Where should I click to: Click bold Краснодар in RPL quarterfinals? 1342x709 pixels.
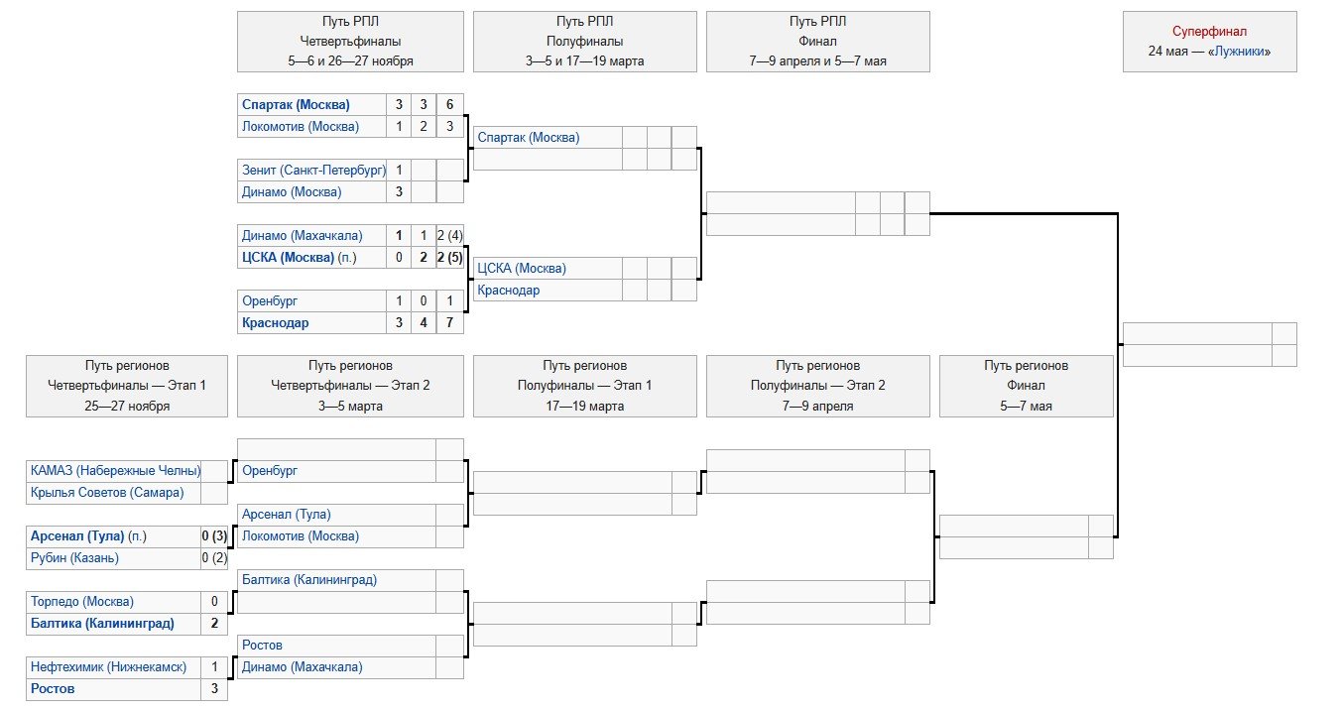pyautogui.click(x=275, y=323)
